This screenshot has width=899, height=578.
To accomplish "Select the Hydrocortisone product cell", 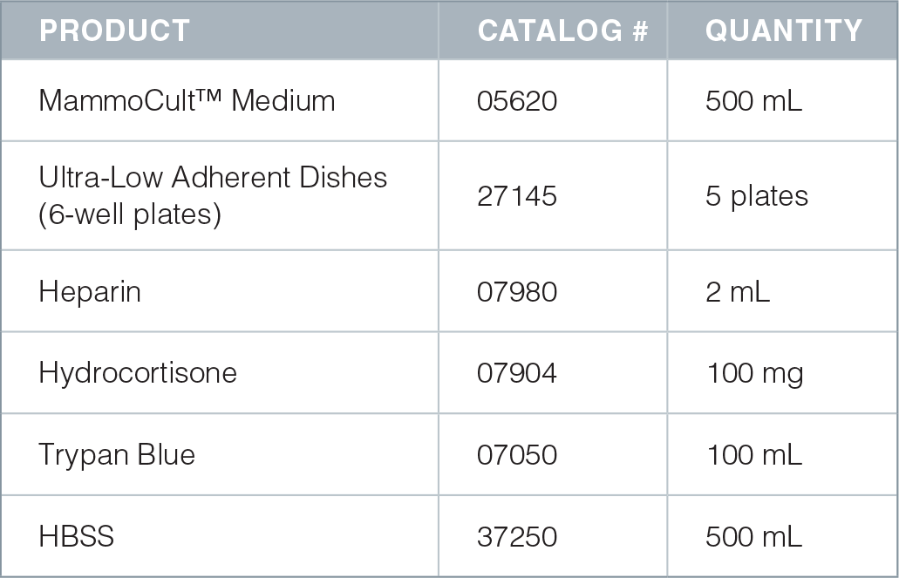I will pos(138,373).
